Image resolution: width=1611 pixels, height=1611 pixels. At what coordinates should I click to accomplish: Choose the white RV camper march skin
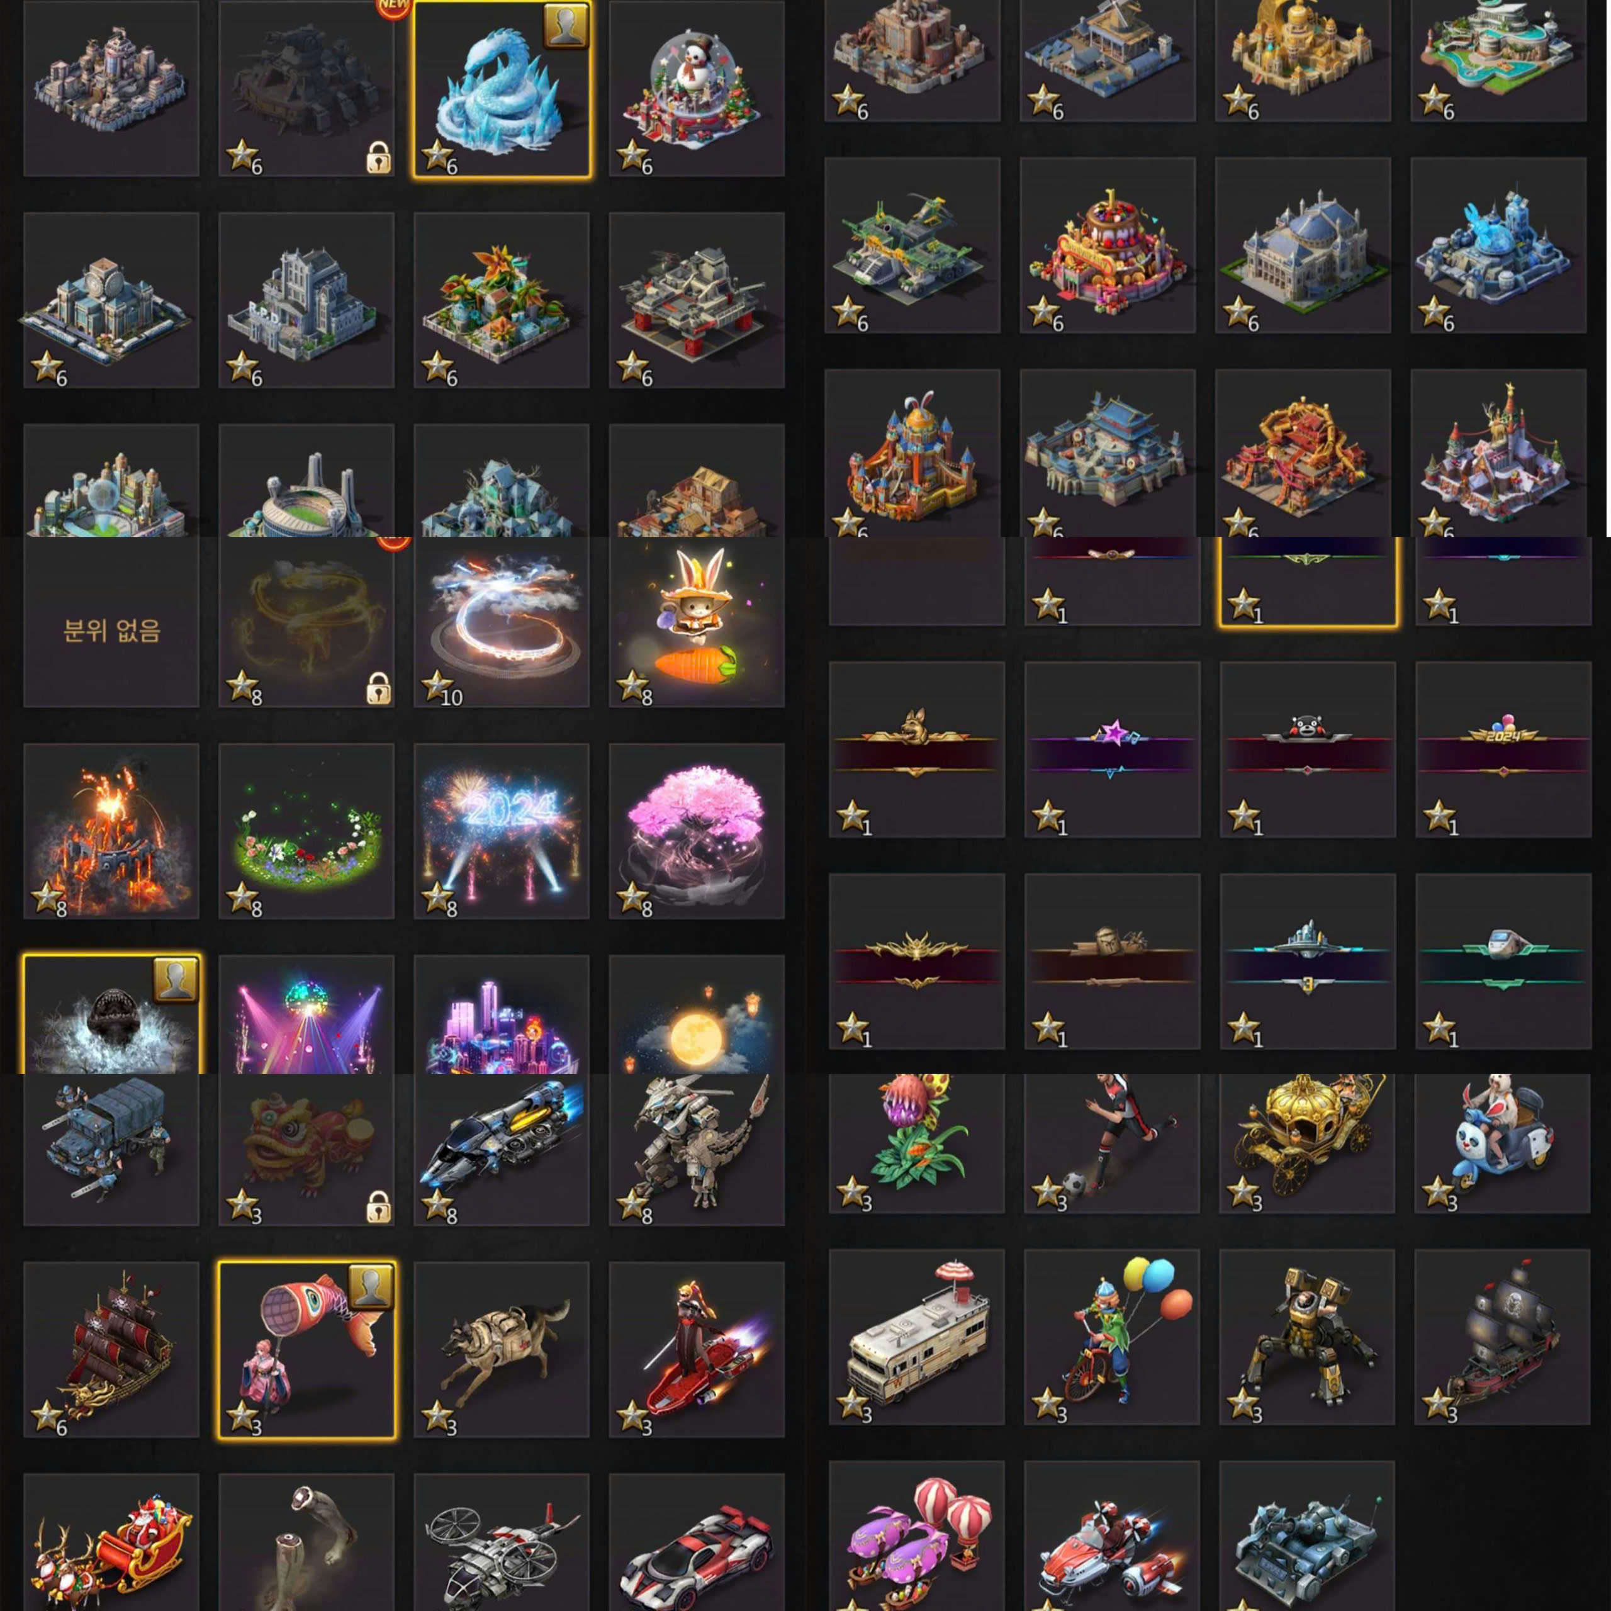916,1337
